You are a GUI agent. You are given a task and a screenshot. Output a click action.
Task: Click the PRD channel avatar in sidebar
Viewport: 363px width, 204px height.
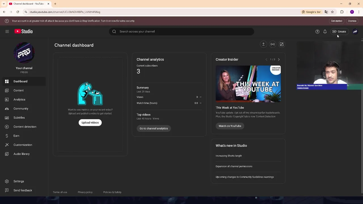click(24, 52)
